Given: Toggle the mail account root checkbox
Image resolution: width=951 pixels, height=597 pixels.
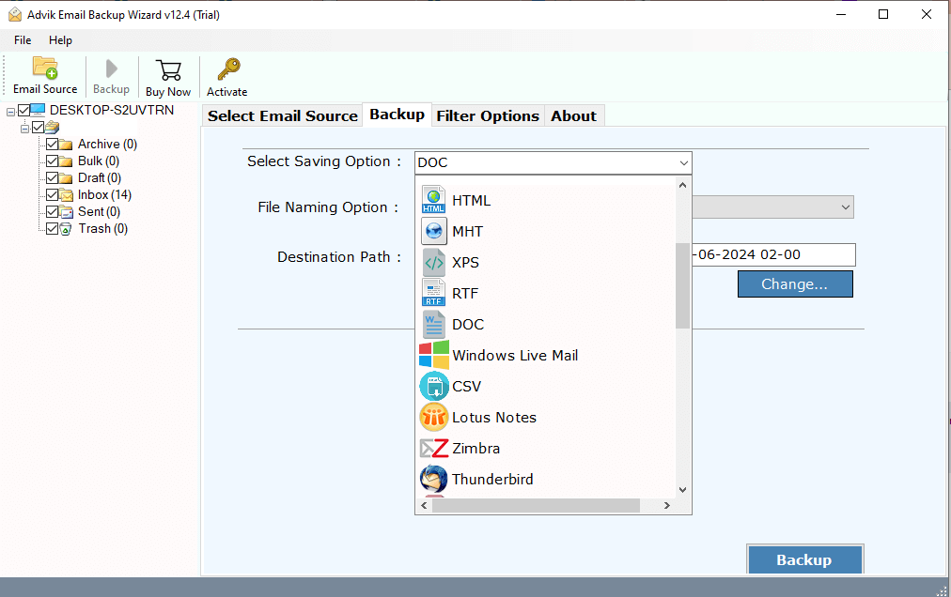Looking at the screenshot, I should [39, 127].
